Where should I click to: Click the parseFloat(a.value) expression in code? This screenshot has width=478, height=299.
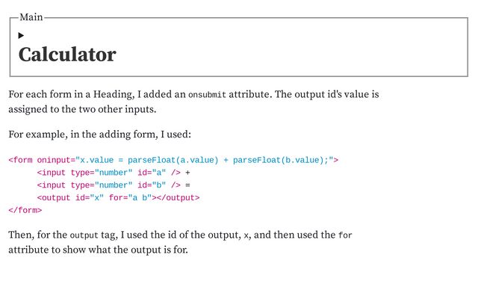click(173, 159)
